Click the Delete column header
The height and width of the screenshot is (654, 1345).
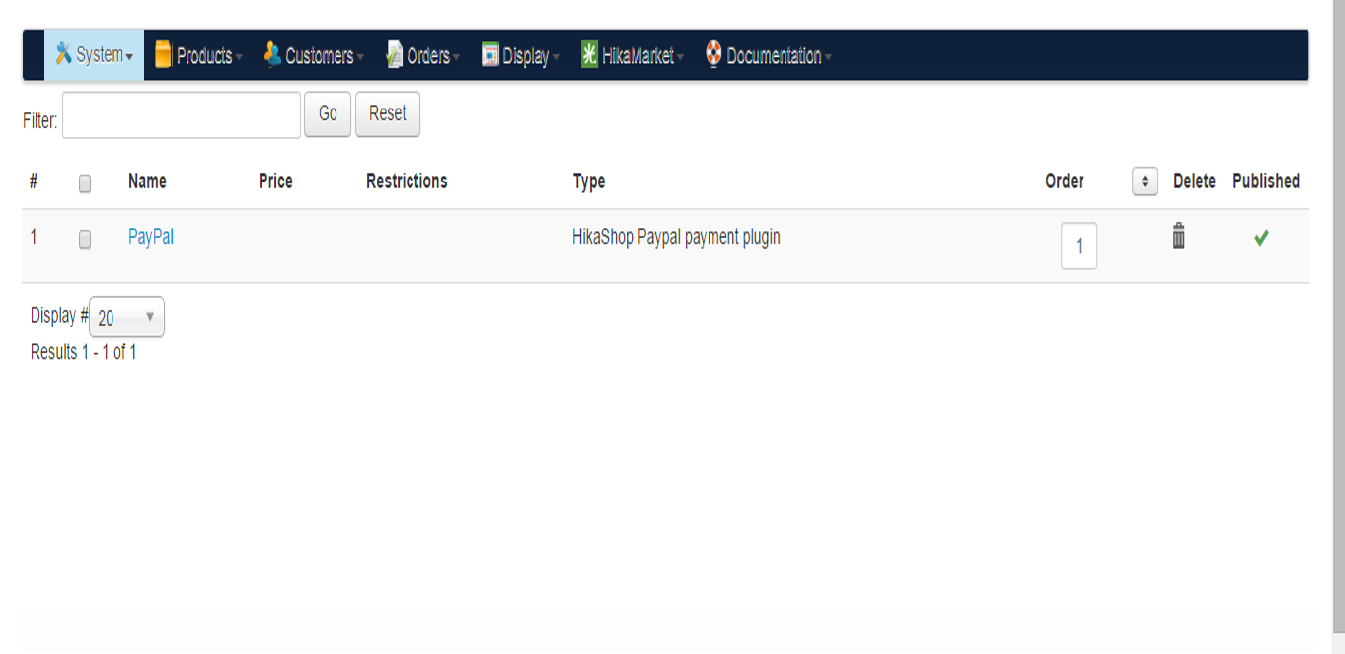click(x=1194, y=182)
